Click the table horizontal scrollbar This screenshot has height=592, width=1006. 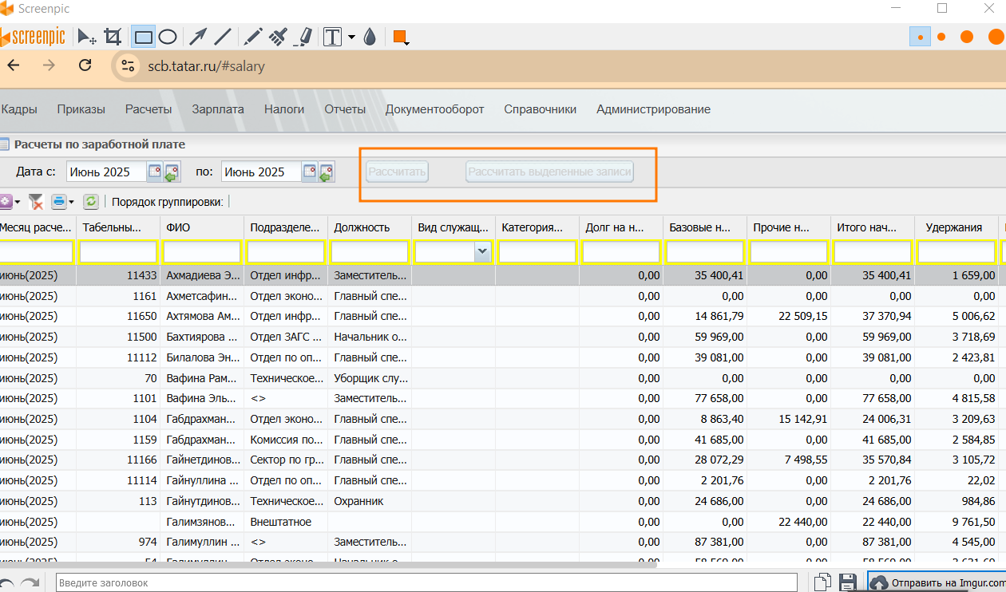click(x=327, y=563)
